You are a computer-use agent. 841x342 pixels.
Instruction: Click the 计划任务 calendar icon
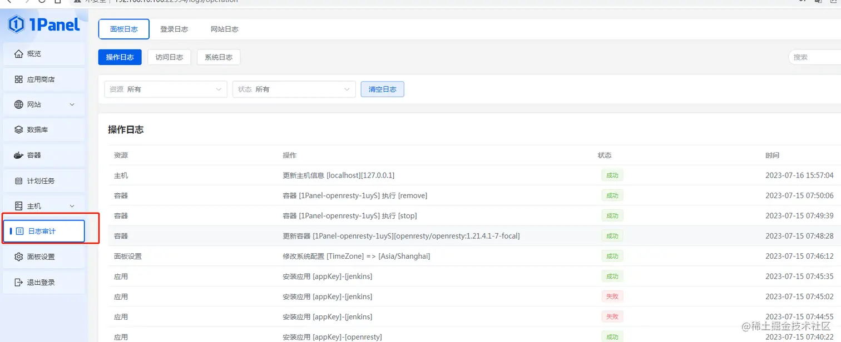click(x=19, y=180)
